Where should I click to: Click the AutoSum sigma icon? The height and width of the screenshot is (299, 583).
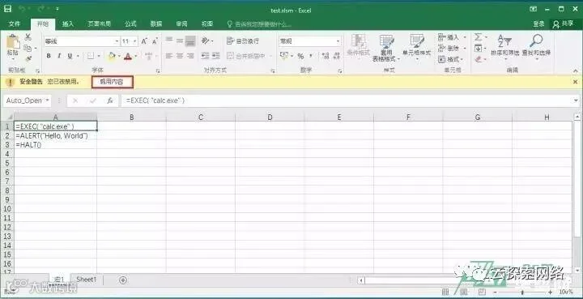pos(479,37)
